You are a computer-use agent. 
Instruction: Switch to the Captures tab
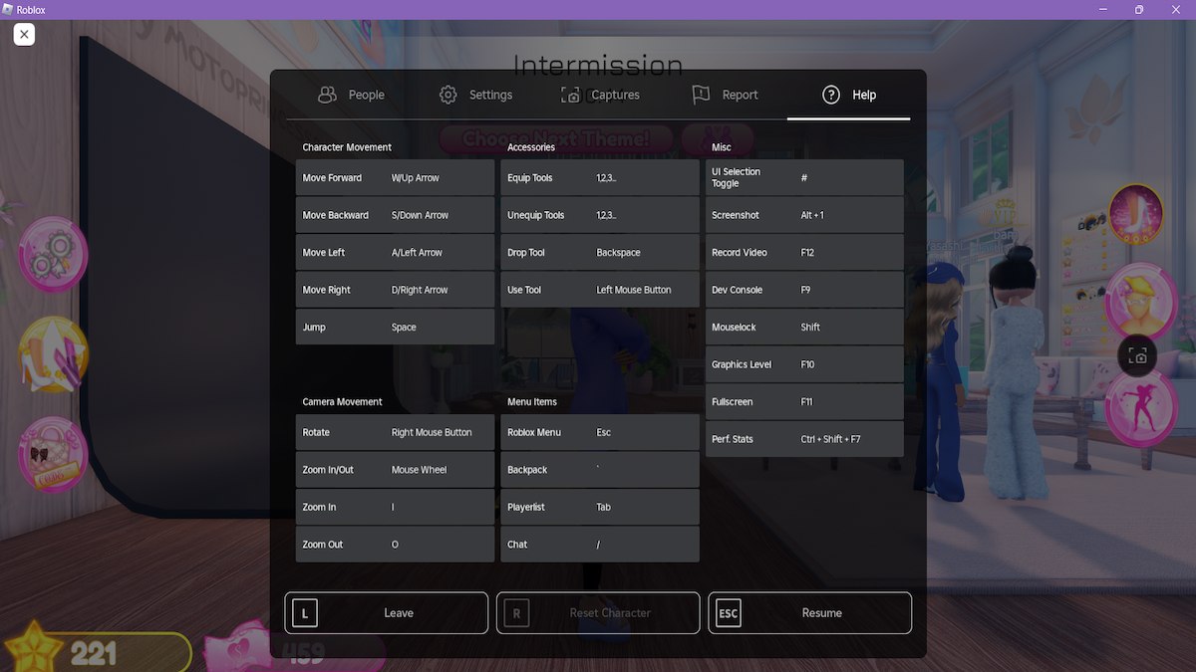pos(598,95)
